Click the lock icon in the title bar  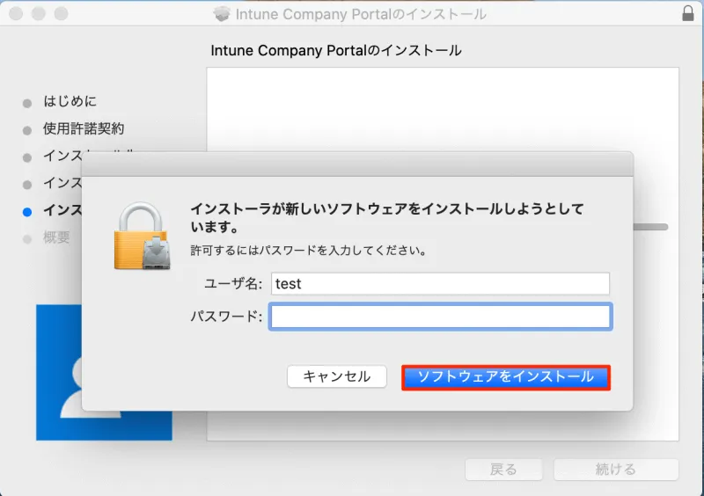coord(687,14)
